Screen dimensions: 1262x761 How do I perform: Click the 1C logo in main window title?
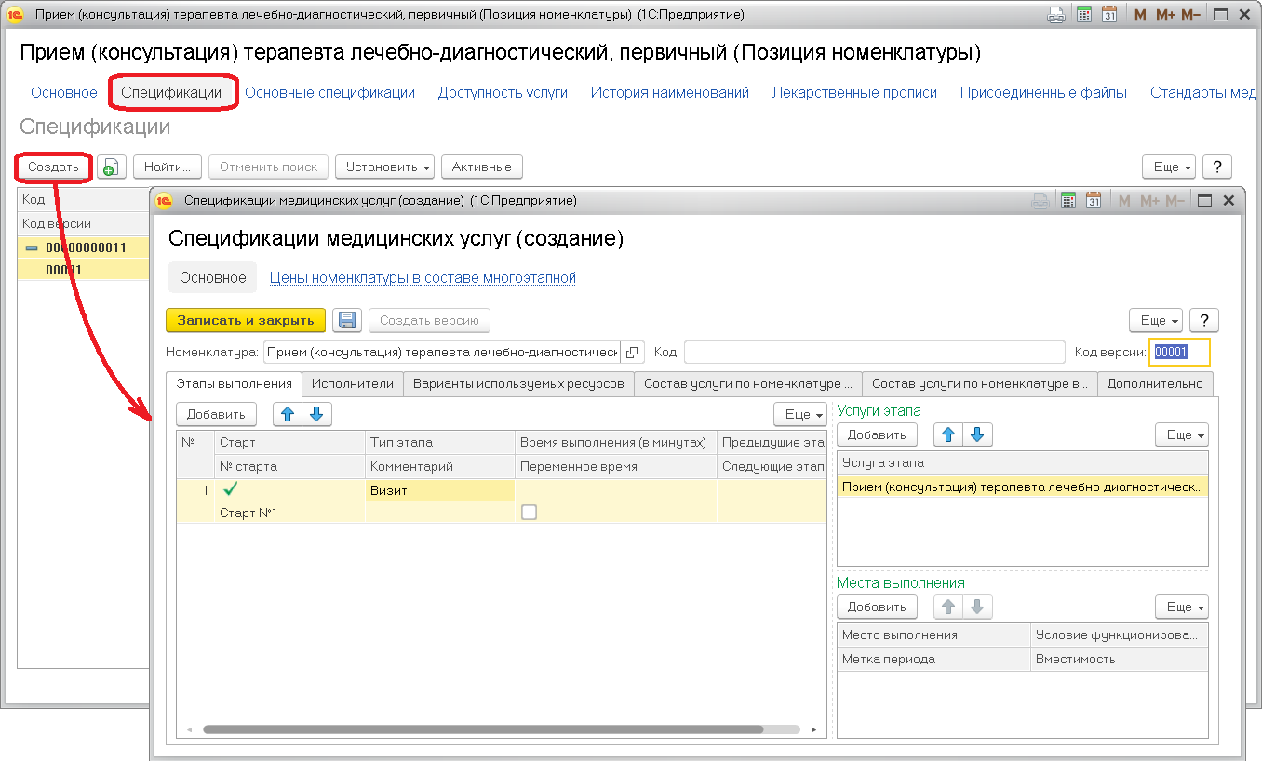(x=15, y=15)
